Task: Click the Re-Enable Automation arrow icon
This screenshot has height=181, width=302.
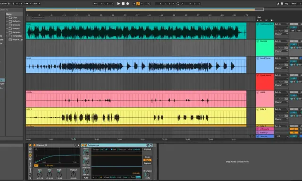Action: [142, 3]
